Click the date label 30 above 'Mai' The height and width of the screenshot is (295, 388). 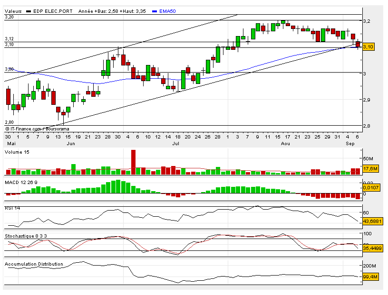8,137
